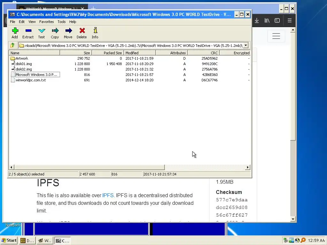Switch to the 7-Zip taskbar button
The height and width of the screenshot is (245, 327).
point(63,241)
